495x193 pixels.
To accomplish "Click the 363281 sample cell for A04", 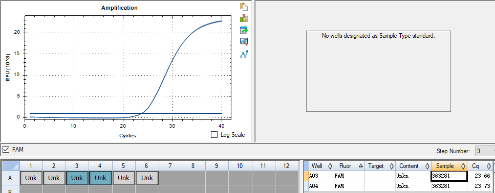I will point(449,186).
